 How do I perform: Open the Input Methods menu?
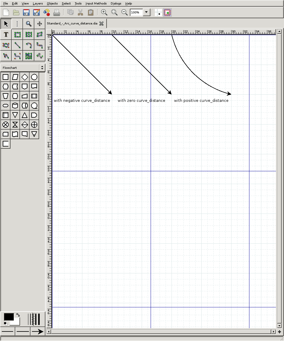click(96, 4)
